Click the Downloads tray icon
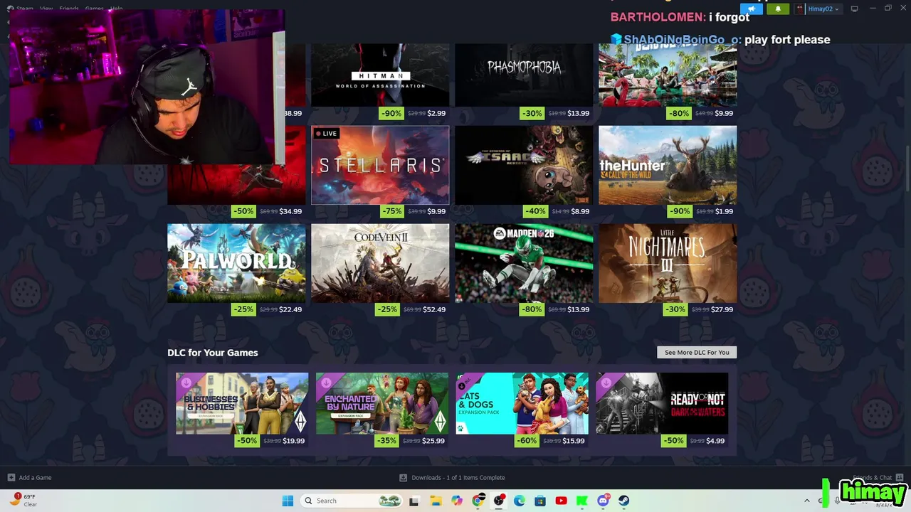Screen dimensions: 911x512 pyautogui.click(x=403, y=478)
